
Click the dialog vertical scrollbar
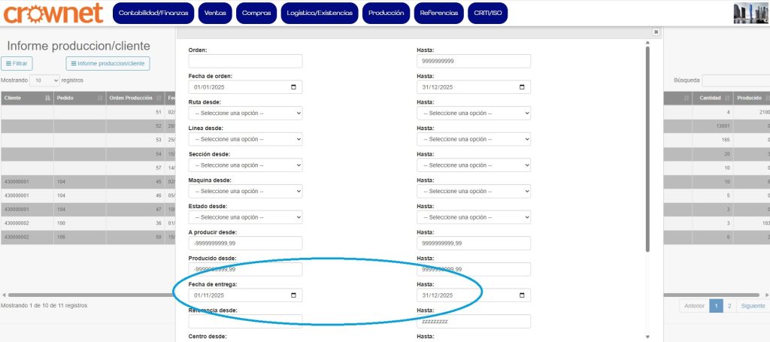tap(647, 150)
